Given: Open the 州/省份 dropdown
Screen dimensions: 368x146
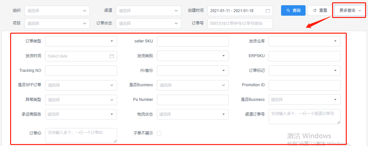Looking at the screenshot, I should 193,71.
